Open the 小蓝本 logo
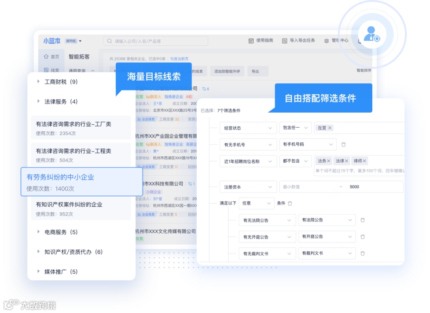Image resolution: width=430 pixels, height=313 pixels. point(52,41)
